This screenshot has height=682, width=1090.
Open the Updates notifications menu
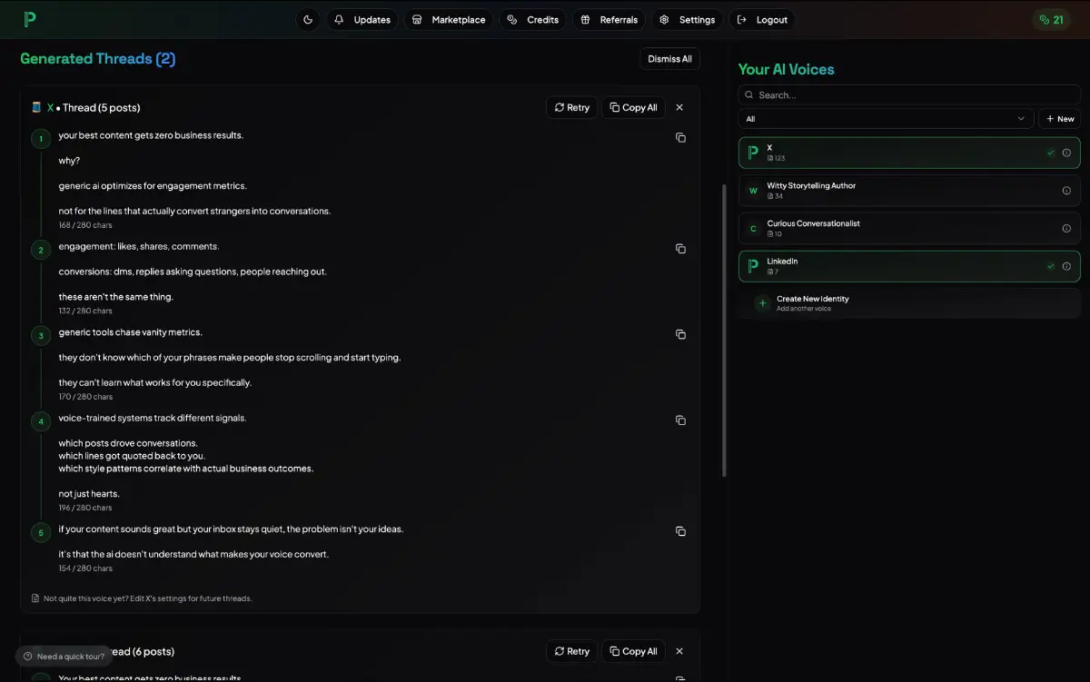(362, 20)
